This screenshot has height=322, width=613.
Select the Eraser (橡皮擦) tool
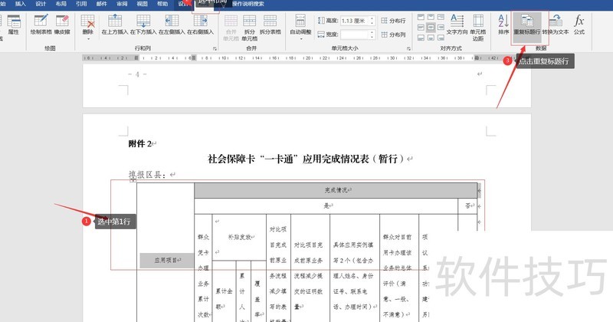[x=62, y=25]
